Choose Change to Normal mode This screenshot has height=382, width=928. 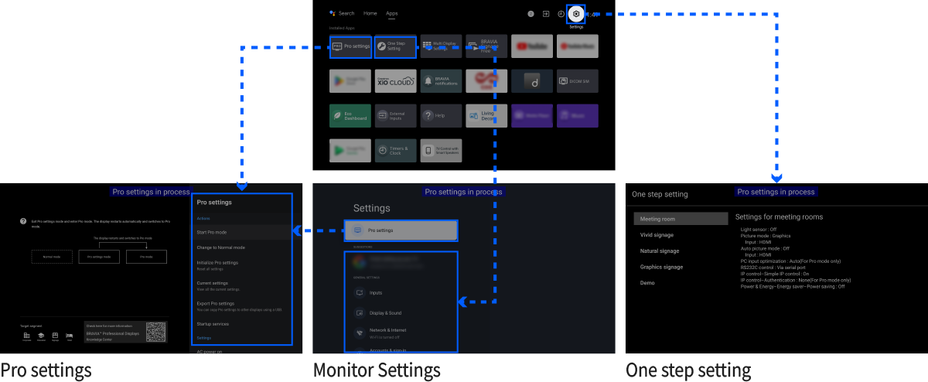[x=242, y=247]
